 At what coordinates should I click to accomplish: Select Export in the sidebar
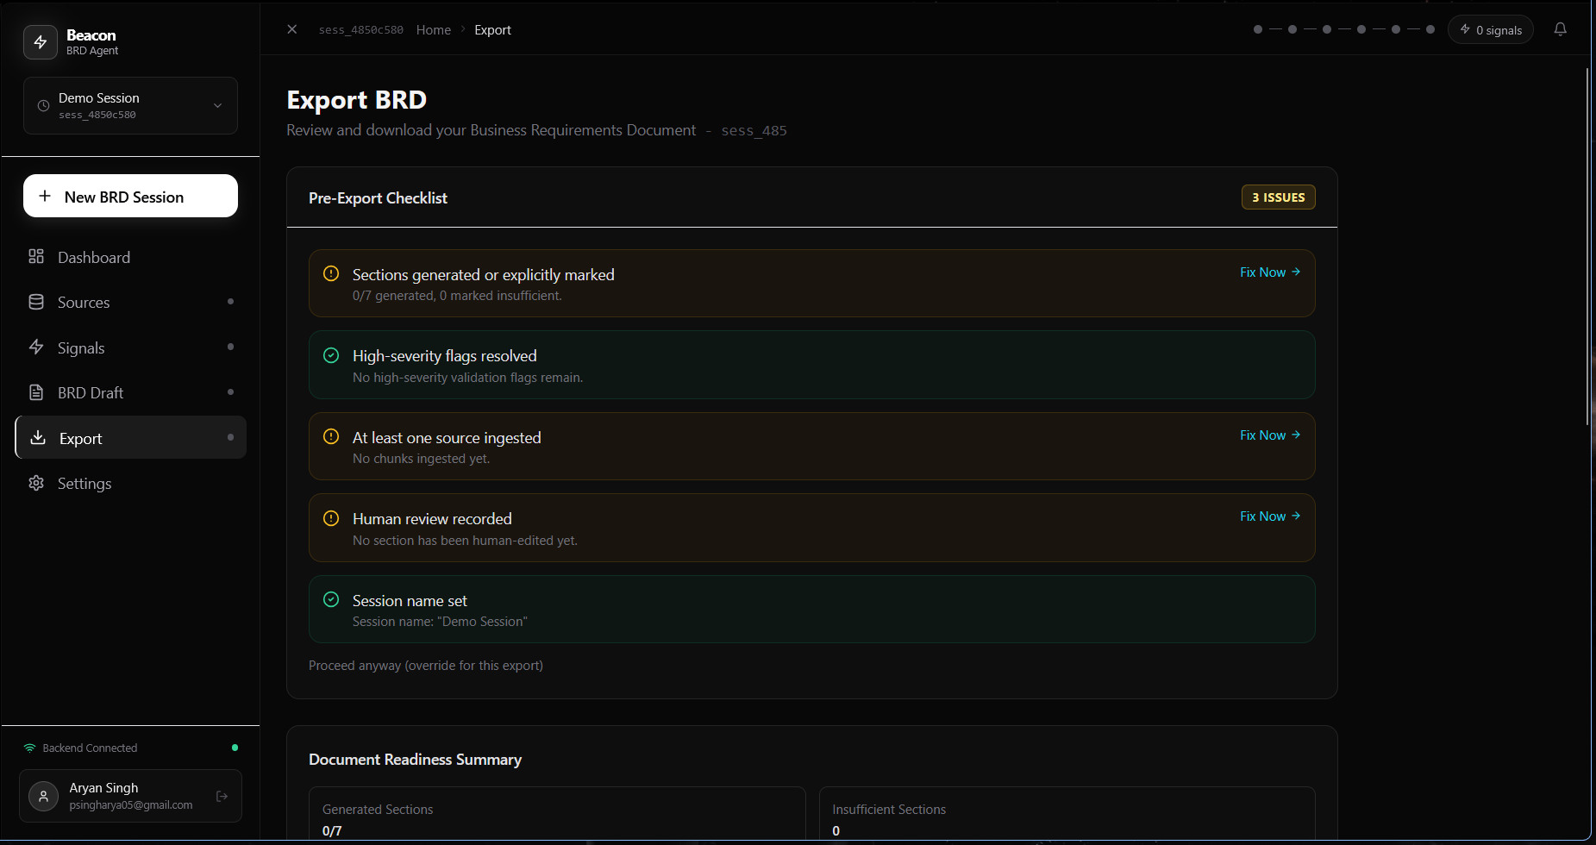(x=130, y=437)
